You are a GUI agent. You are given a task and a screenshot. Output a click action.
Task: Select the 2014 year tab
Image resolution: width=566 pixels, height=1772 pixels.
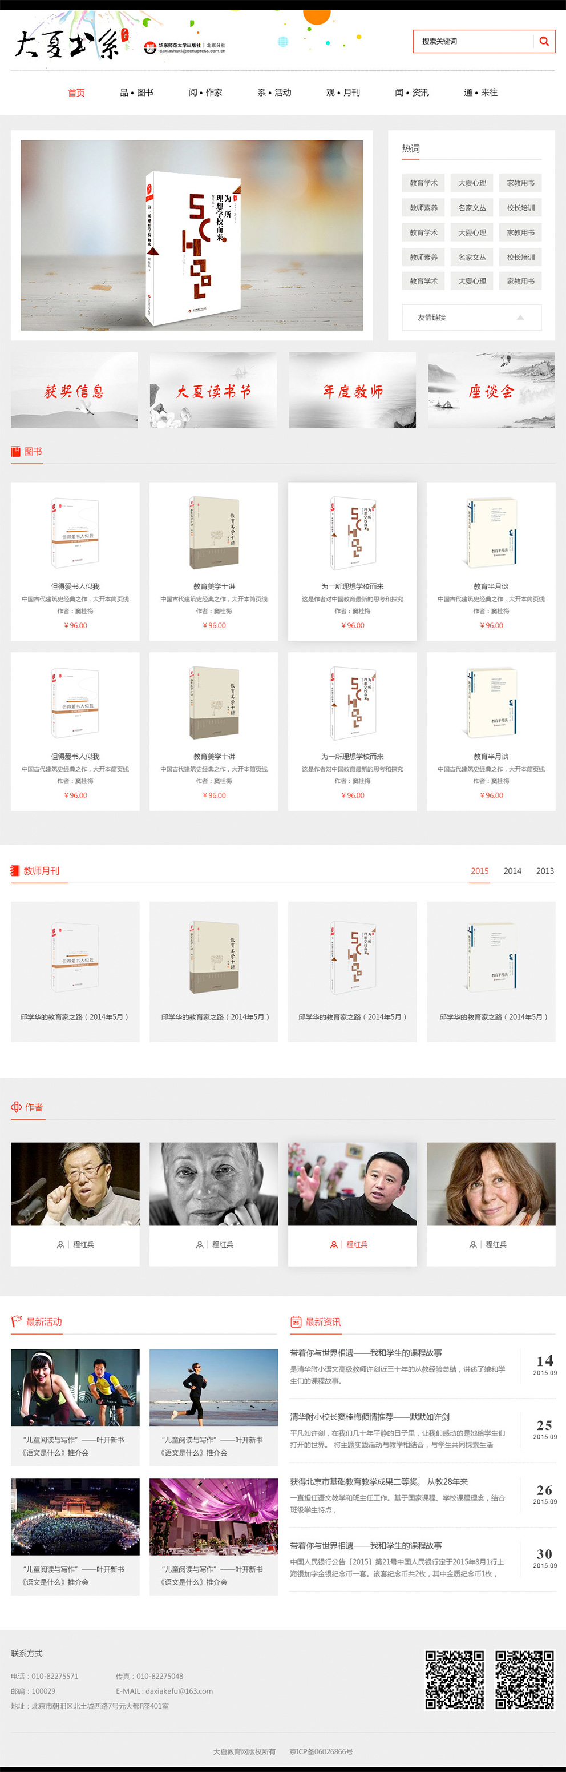click(512, 871)
